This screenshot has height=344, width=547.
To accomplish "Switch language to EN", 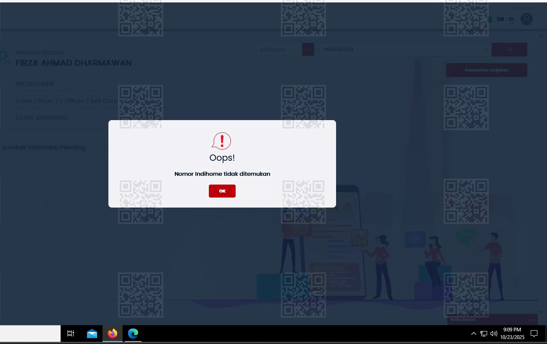I will tap(500, 19).
